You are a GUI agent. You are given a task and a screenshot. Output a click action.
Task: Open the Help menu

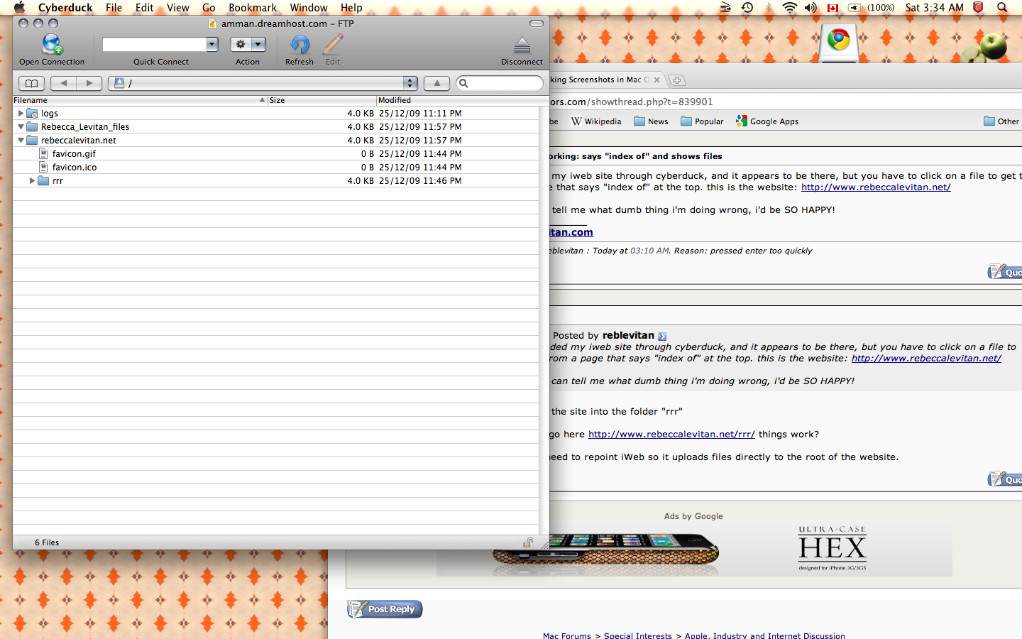[x=351, y=8]
